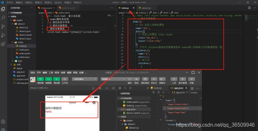Click the 编译 compile refresh icon
This screenshot has width=258, height=131.
[130, 79]
